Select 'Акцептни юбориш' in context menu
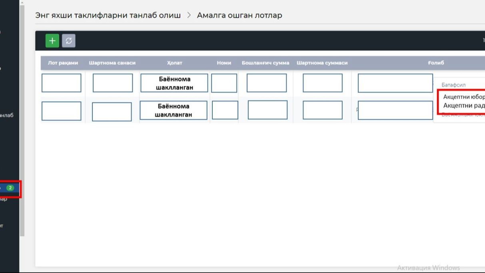Viewport: 485px width, 273px height. (464, 97)
